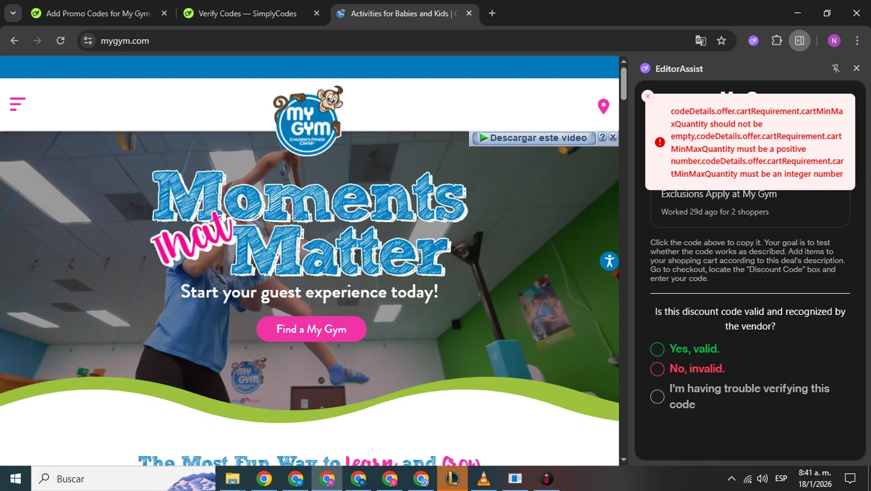Go back to the previous page
This screenshot has height=491, width=871.
coord(15,41)
